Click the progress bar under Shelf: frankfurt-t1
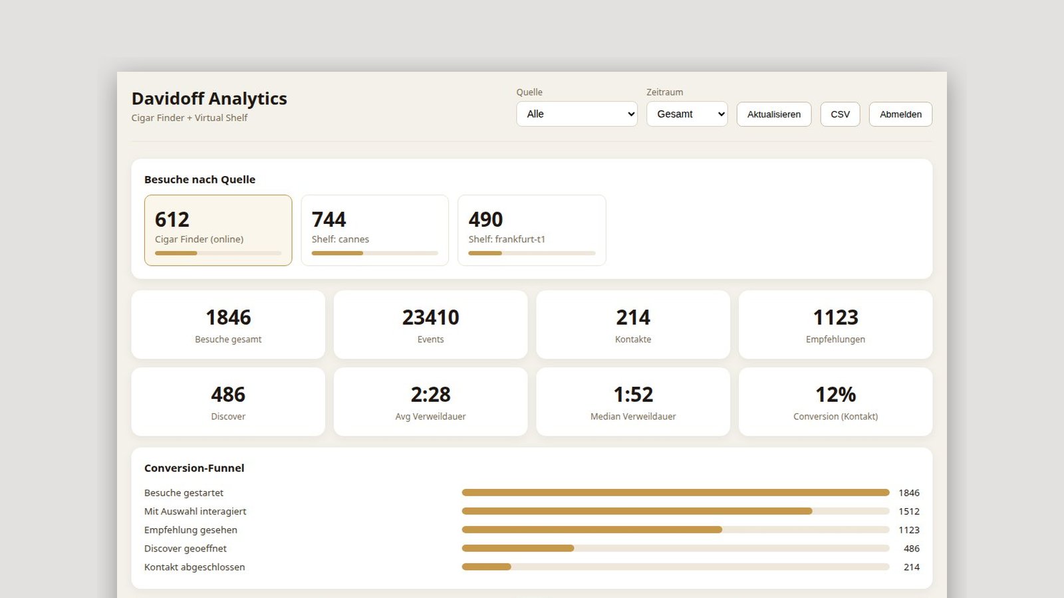The width and height of the screenshot is (1064, 598). click(532, 253)
